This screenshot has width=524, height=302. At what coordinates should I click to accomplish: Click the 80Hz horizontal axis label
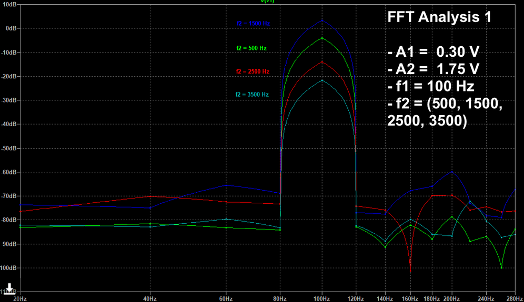[280, 299]
